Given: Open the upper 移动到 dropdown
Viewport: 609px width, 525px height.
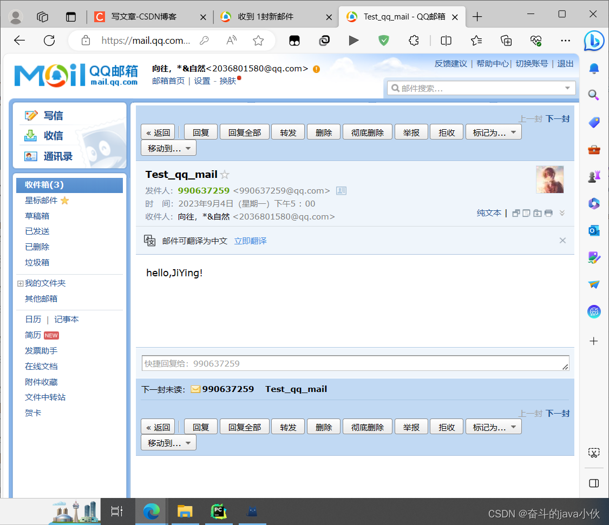Looking at the screenshot, I should [x=168, y=148].
